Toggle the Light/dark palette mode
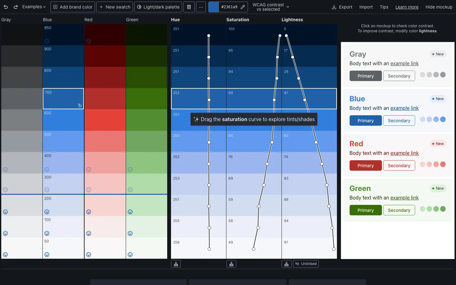456x285 pixels. pyautogui.click(x=158, y=7)
